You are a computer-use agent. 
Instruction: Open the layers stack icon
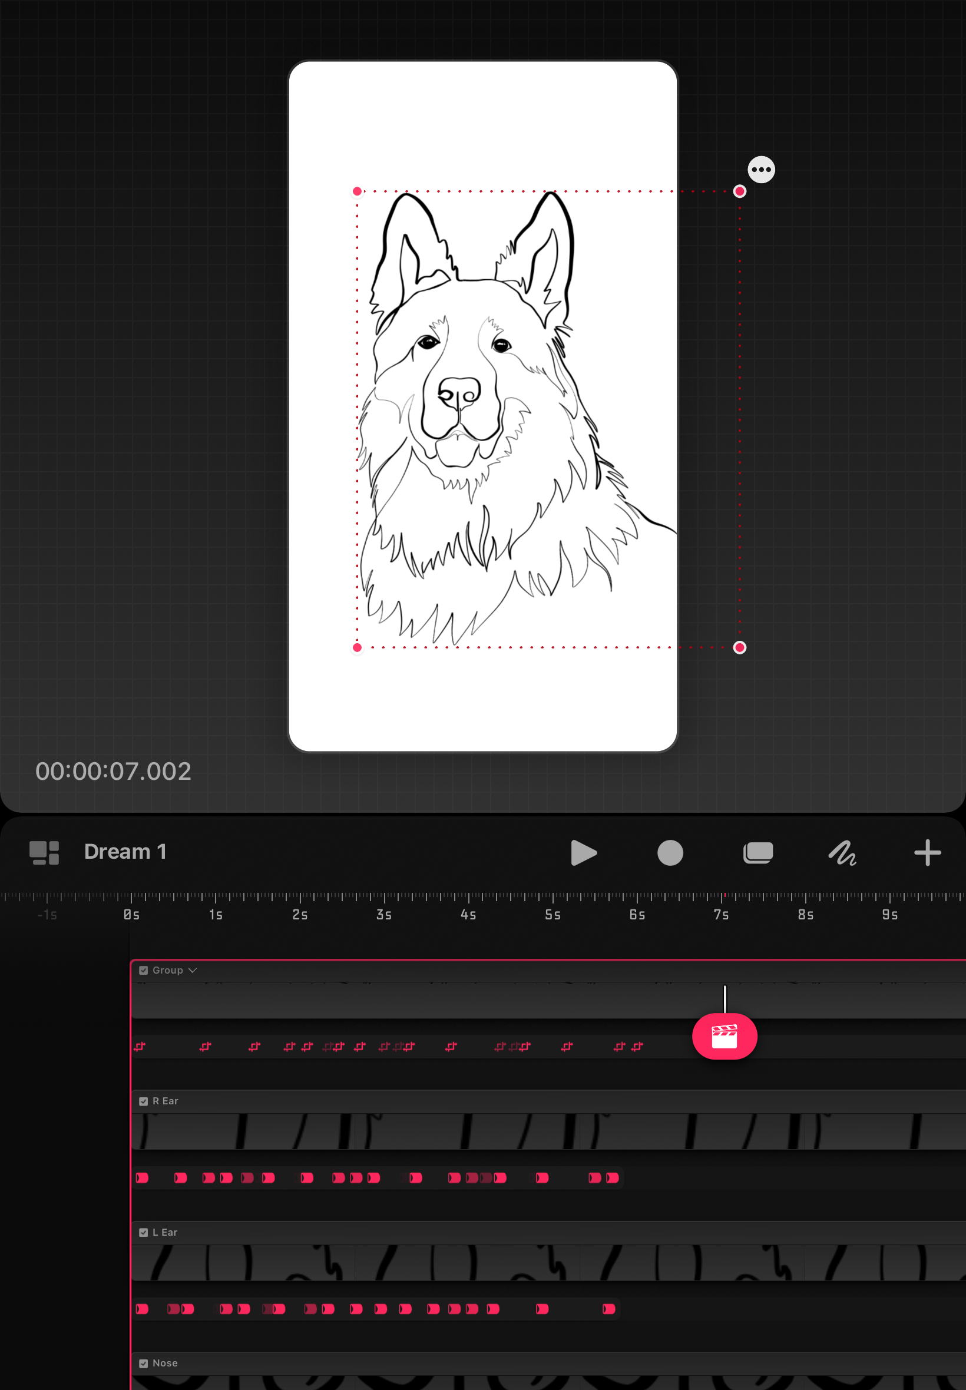pos(758,853)
